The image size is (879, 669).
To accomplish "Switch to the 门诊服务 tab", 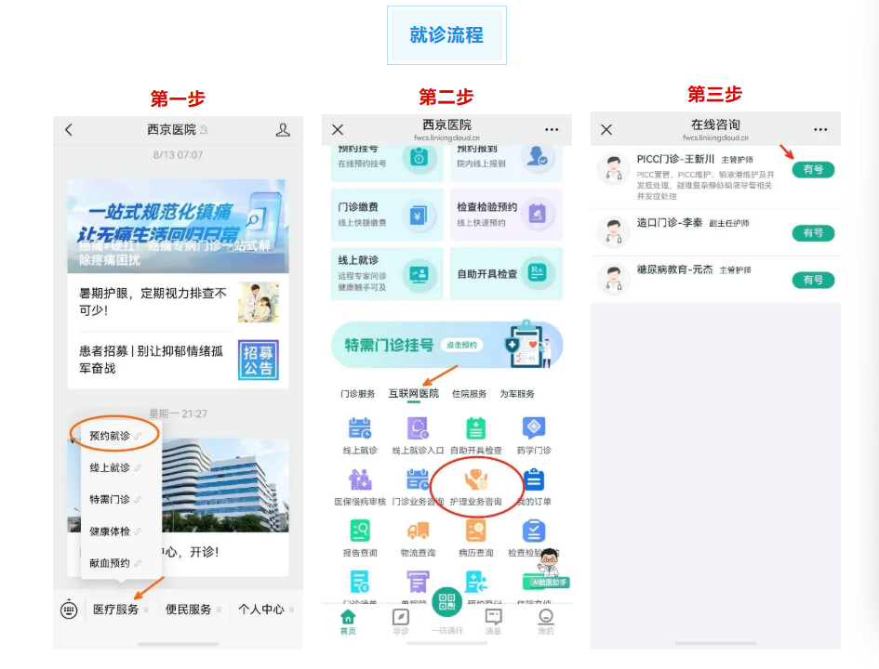I will click(358, 394).
